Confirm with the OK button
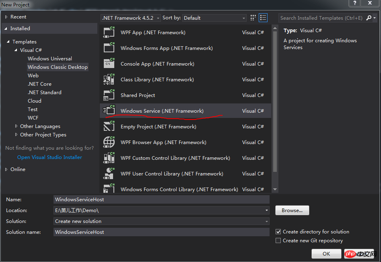This screenshot has height=262, width=381. 326,254
